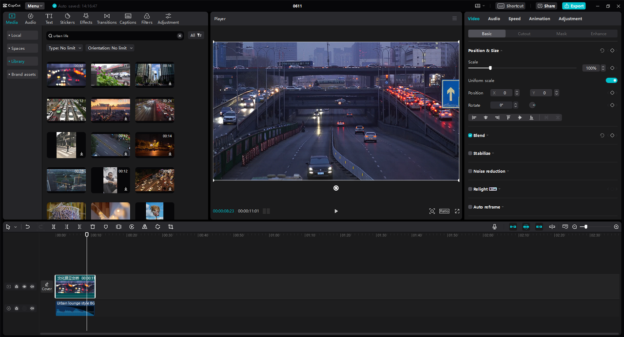Align the clip to the top edge

pos(508,118)
